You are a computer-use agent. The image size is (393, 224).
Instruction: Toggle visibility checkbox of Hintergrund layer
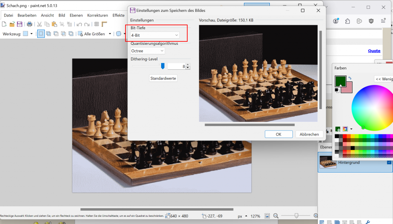389,162
